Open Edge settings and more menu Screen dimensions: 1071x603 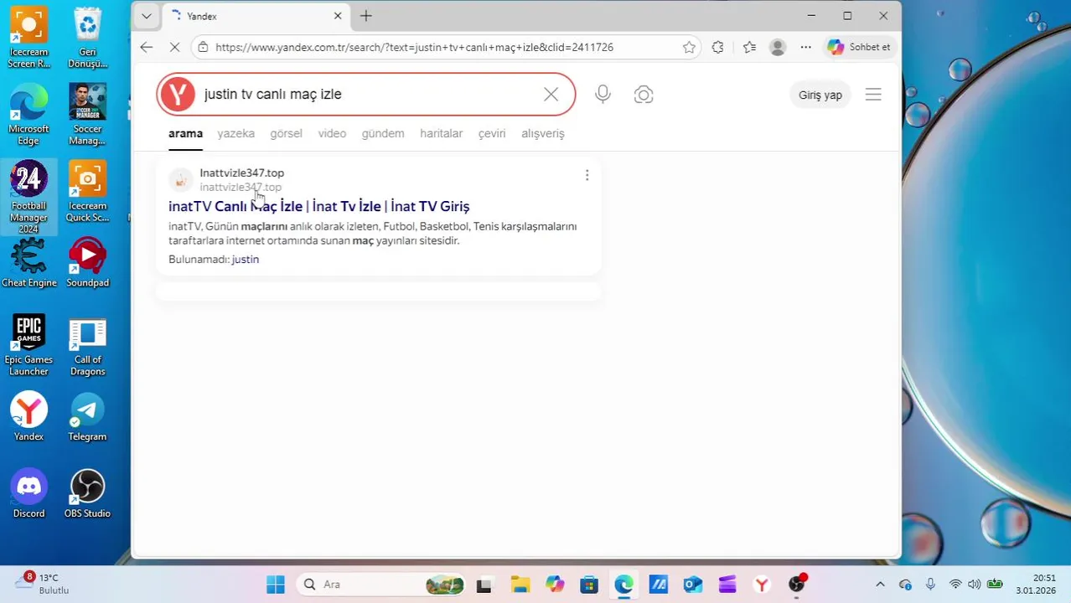pos(805,47)
